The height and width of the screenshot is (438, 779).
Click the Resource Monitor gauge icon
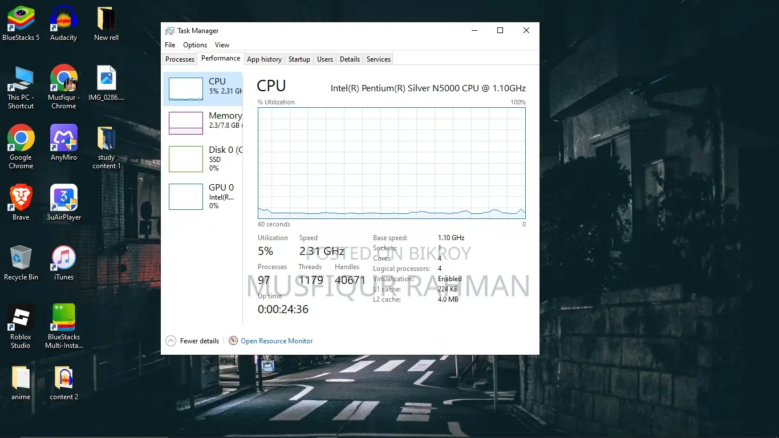(233, 340)
